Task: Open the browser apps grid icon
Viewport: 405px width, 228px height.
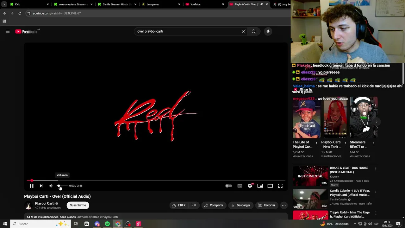Action: point(4,21)
